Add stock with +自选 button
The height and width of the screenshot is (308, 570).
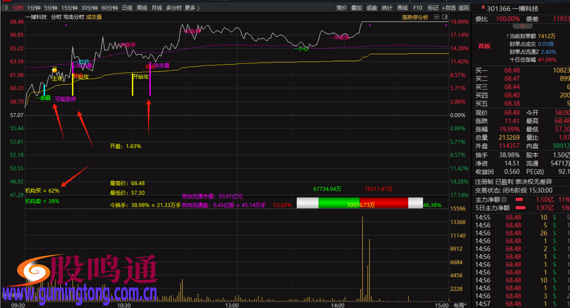click(449, 8)
